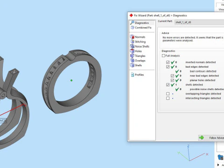
Task: Uncheck shells detected checkbox
Action: (168, 85)
